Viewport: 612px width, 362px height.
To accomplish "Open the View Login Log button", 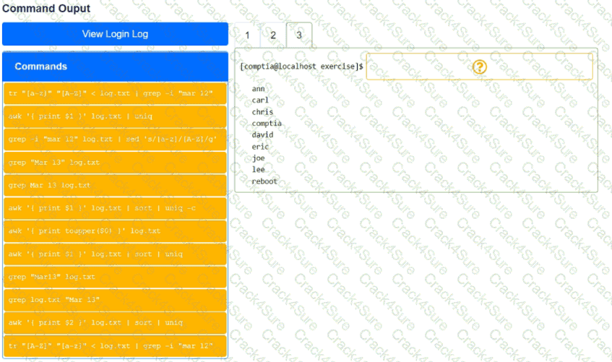I will 115,34.
